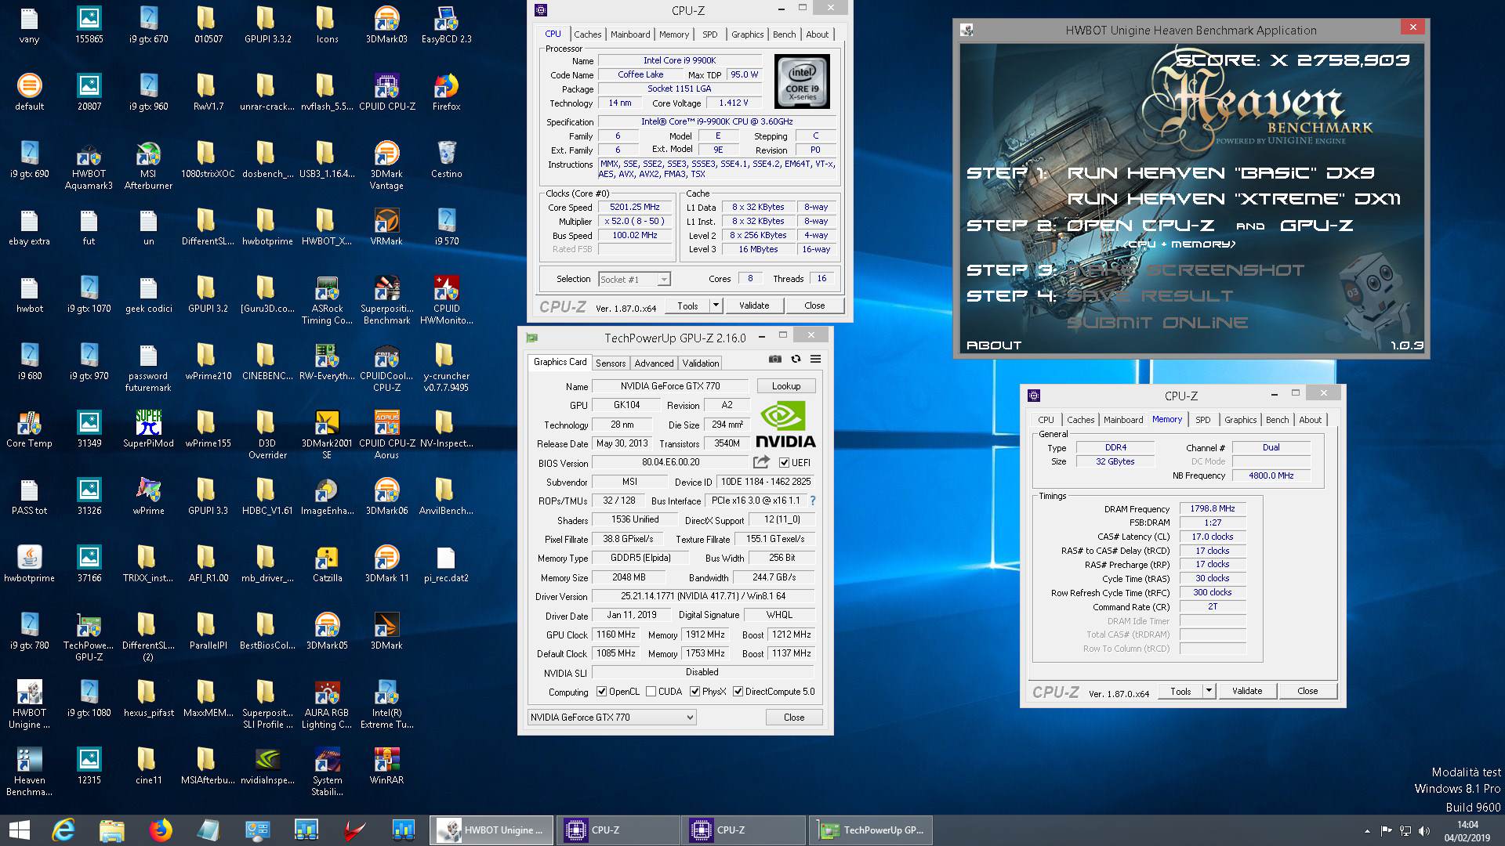The height and width of the screenshot is (846, 1505).
Task: Click About in the HWBOT Heaven window
Action: 994,345
